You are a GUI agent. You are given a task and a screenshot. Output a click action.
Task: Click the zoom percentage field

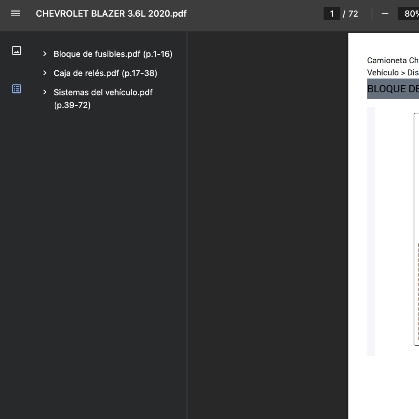coord(409,14)
